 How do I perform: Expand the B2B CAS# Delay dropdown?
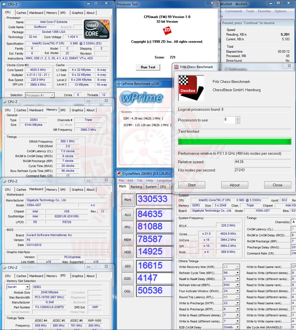(x=238, y=327)
